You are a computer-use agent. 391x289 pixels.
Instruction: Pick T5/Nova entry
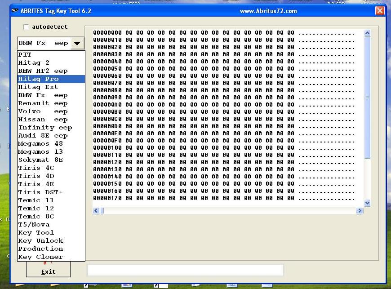(51, 224)
